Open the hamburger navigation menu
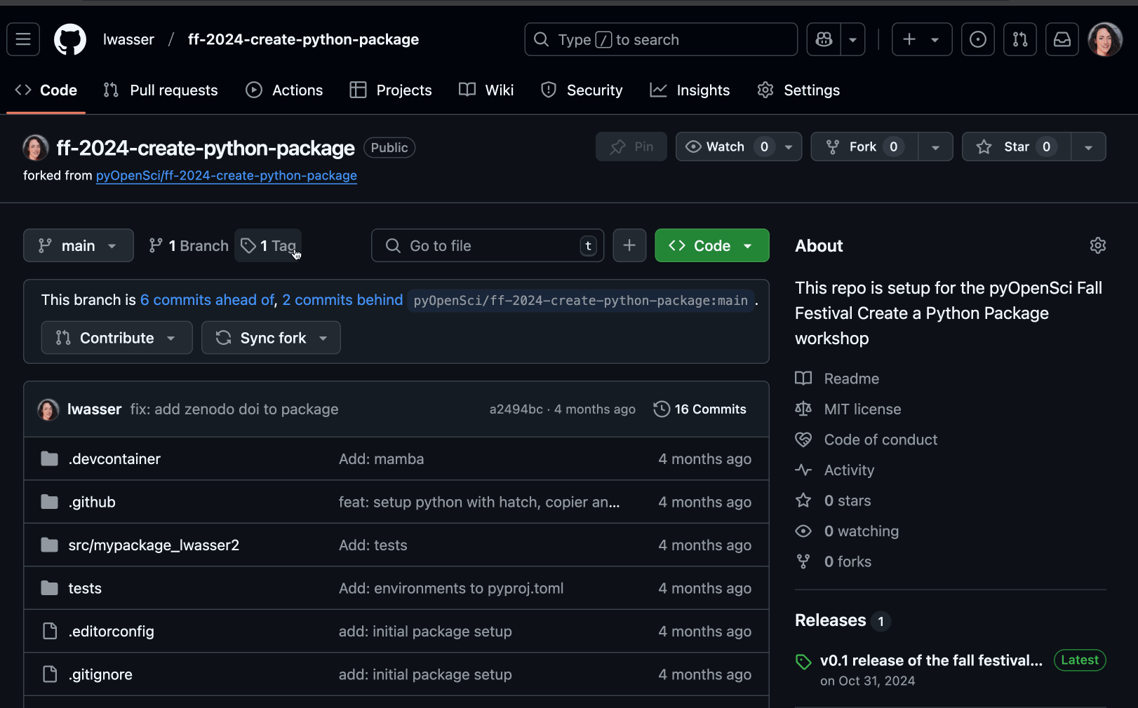Viewport: 1138px width, 708px height. pos(23,39)
